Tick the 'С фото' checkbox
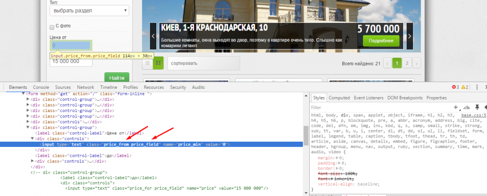This screenshot has height=196, width=487. tap(52, 27)
